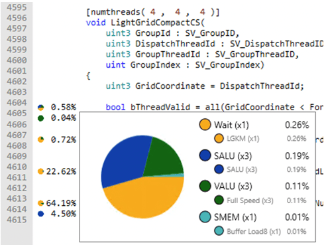Click line number 4615 in the gutter
326x245 pixels.
click(x=17, y=220)
